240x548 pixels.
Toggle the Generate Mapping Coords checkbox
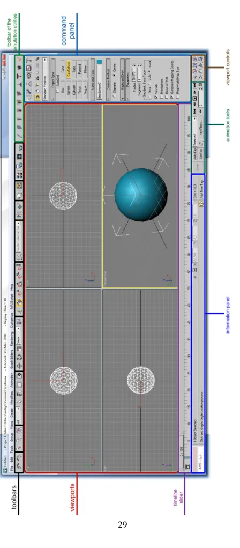click(172, 97)
